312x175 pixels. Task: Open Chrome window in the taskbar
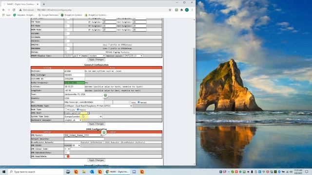point(117,172)
